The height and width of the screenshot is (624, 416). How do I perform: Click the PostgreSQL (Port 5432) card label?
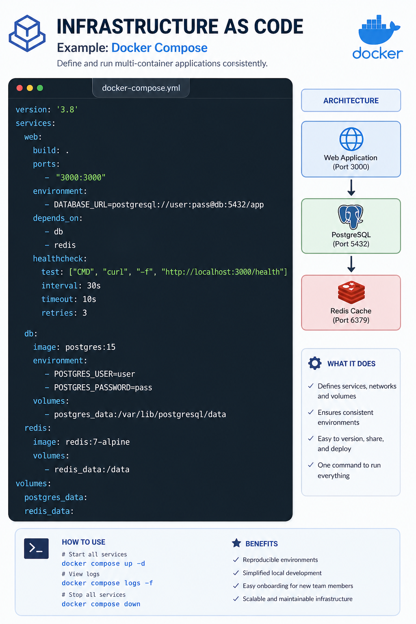coord(351,239)
